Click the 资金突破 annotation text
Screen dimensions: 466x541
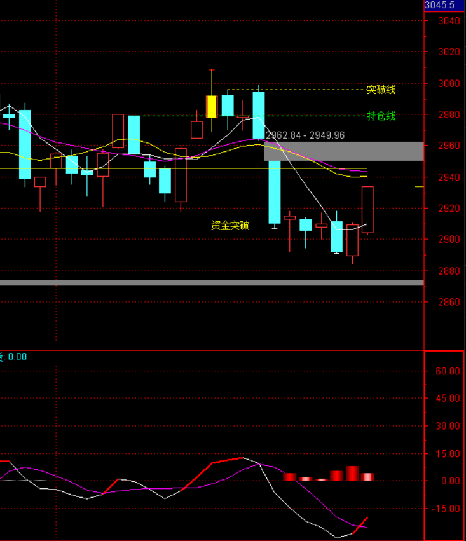pyautogui.click(x=230, y=225)
